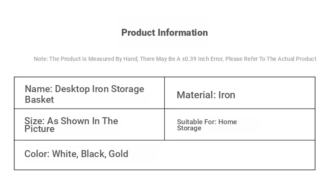Click the word "Basket" in the name cell

pos(39,100)
